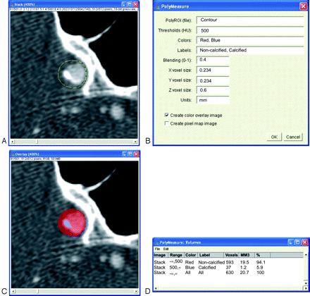Click the Thresholds (HU) field

tap(250, 30)
